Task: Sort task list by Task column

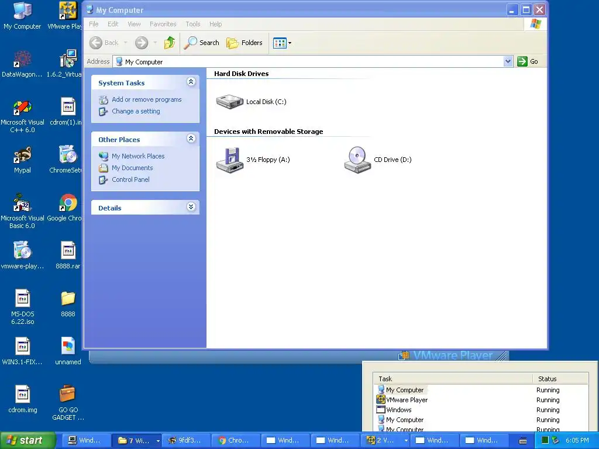Action: 453,379
